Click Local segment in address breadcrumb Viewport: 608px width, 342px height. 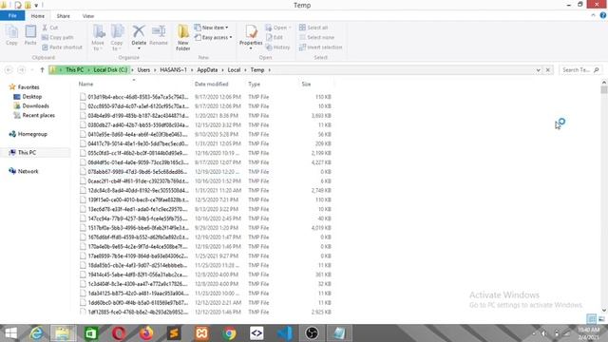coord(234,70)
